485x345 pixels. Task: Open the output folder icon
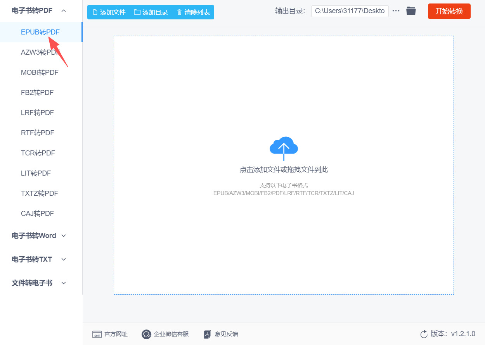point(411,11)
